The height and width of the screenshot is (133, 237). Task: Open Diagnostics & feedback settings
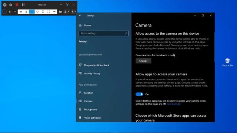(94, 65)
